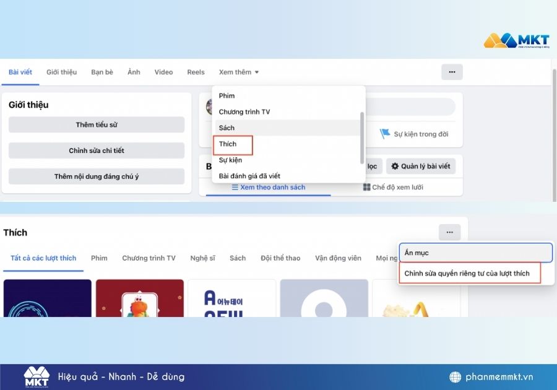This screenshot has height=390, width=557.
Task: Select Sách in the dropdown menu
Action: (227, 128)
